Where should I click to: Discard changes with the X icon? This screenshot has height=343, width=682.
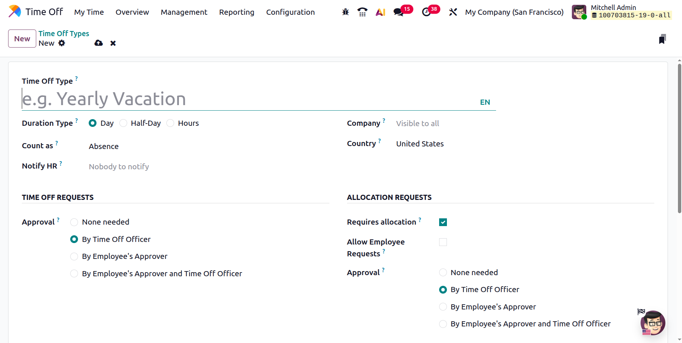[x=113, y=43]
